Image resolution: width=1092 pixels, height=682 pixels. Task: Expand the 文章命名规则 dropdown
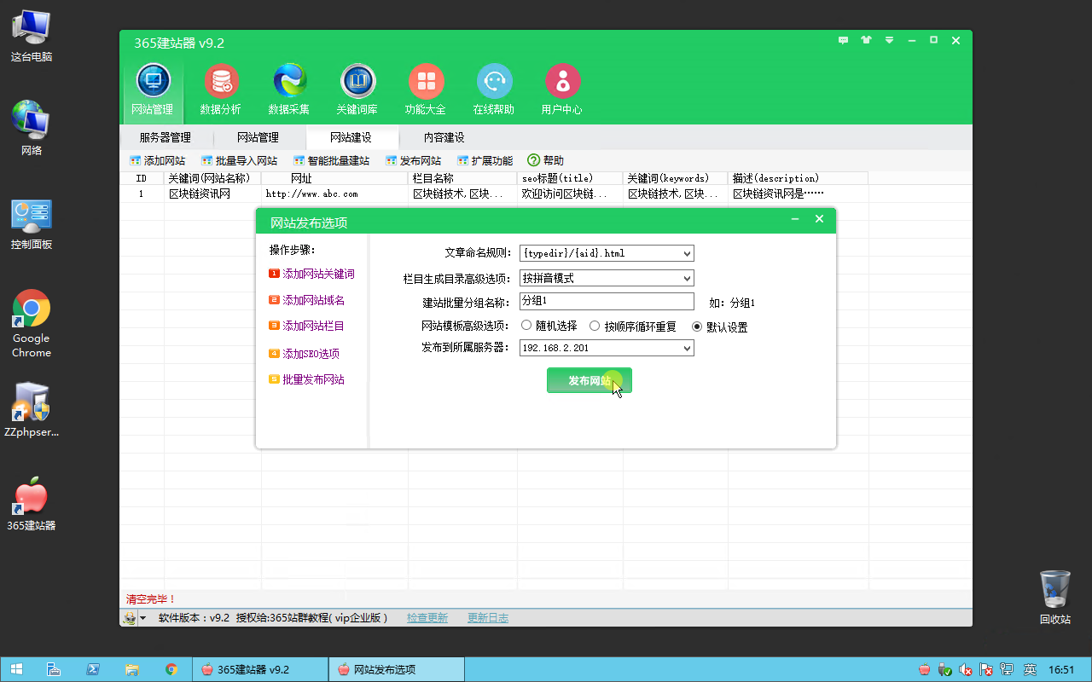pos(688,253)
